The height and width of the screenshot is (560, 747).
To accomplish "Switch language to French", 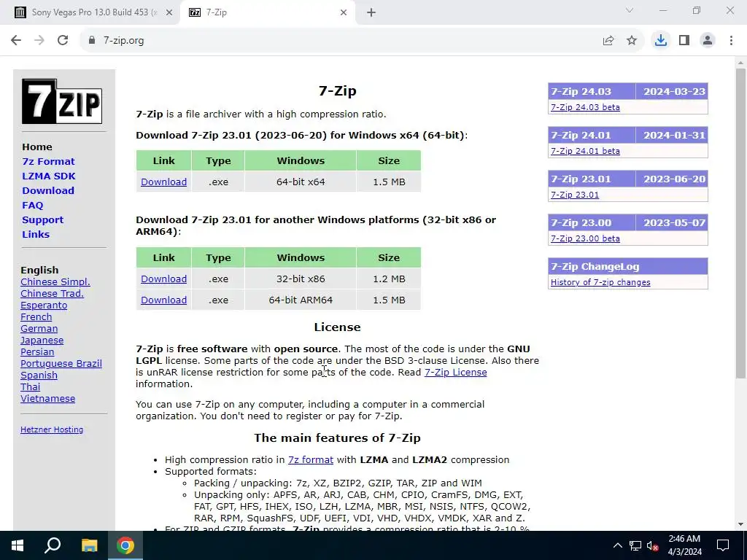I will [36, 316].
